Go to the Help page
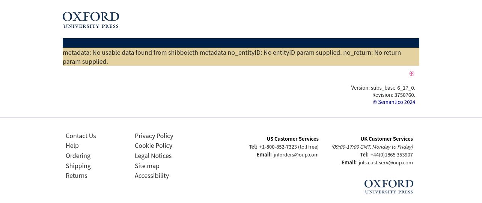The width and height of the screenshot is (482, 203). [72, 146]
